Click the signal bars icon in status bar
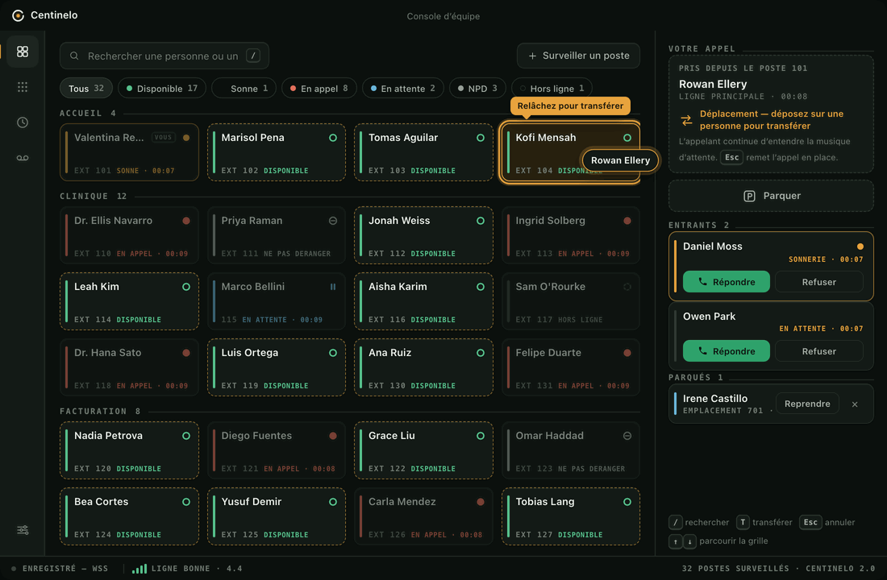887x580 pixels. click(x=140, y=568)
